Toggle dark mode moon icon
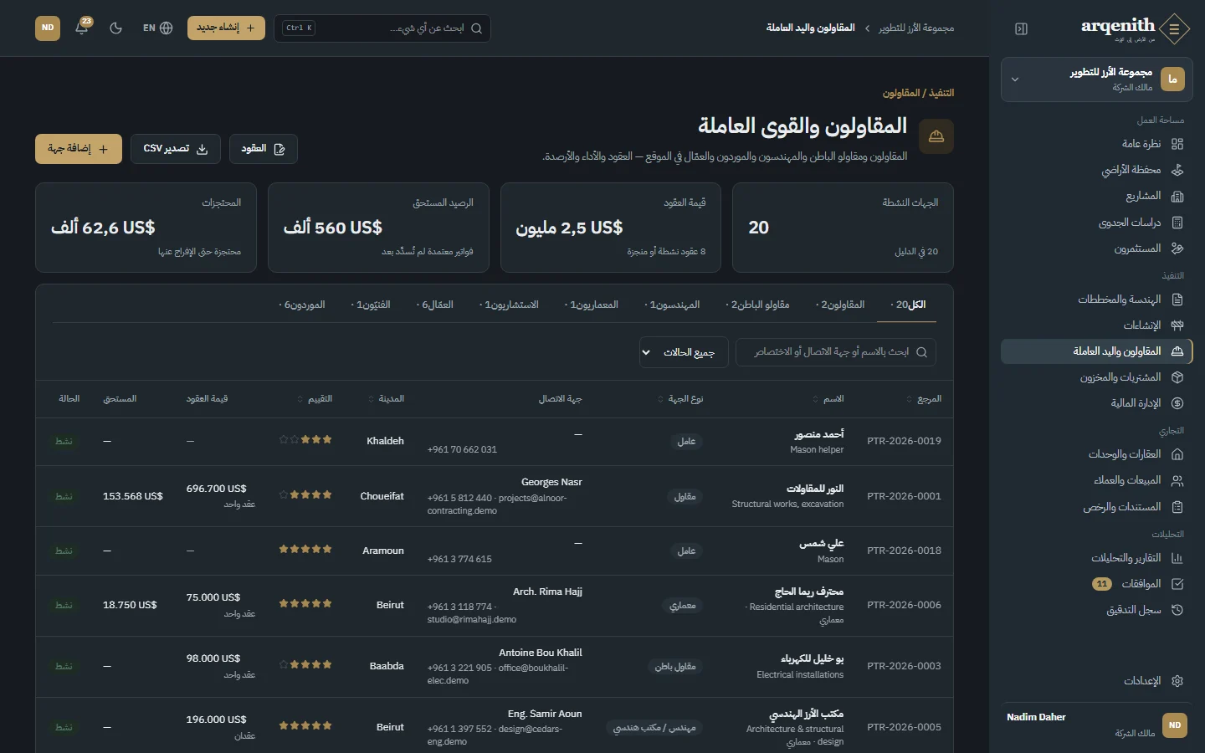 [x=116, y=28]
